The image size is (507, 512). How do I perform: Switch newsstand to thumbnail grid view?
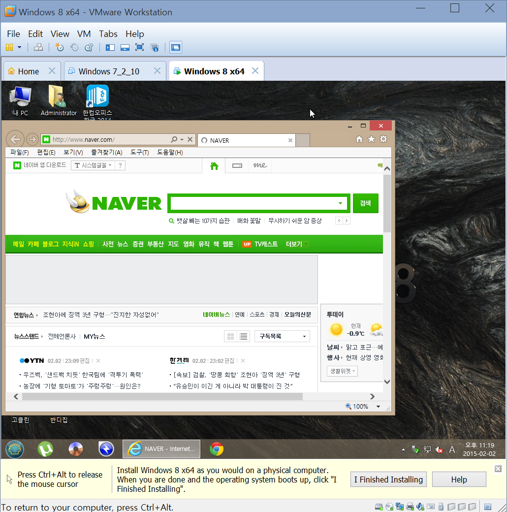point(230,336)
